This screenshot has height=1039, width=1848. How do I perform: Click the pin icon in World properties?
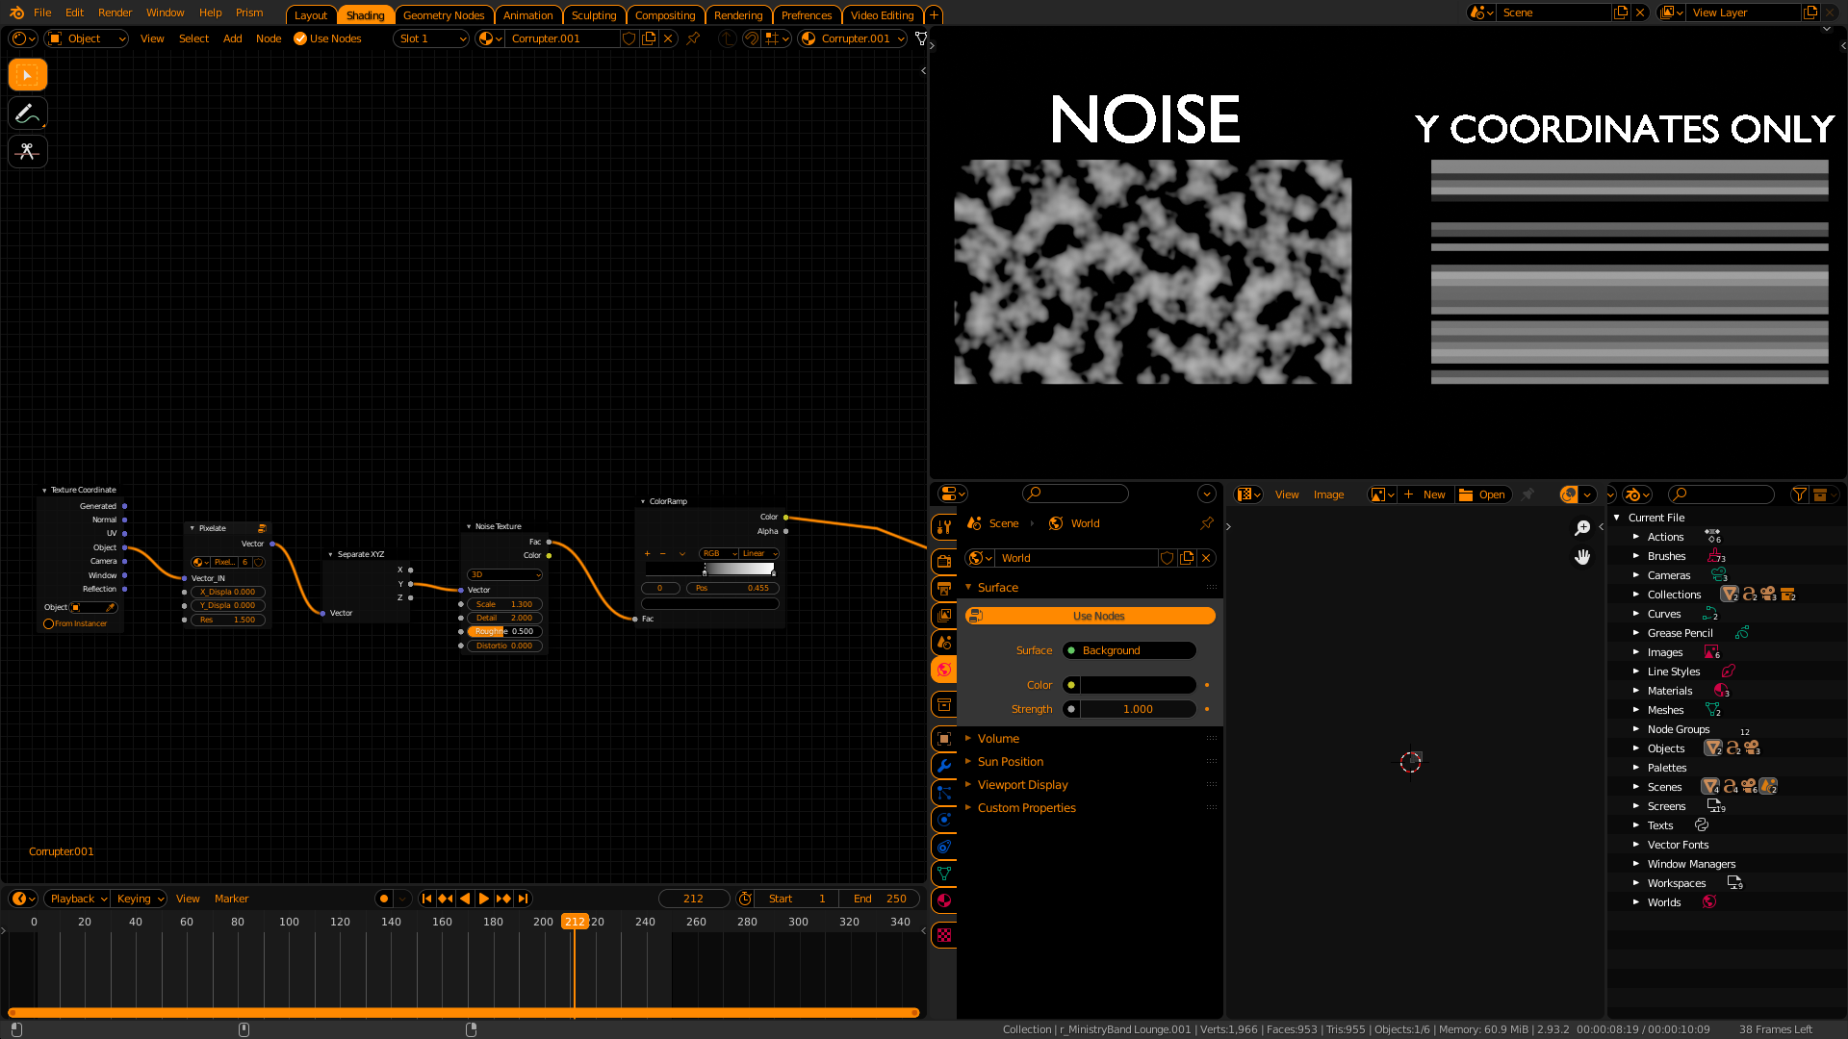pyautogui.click(x=1207, y=523)
